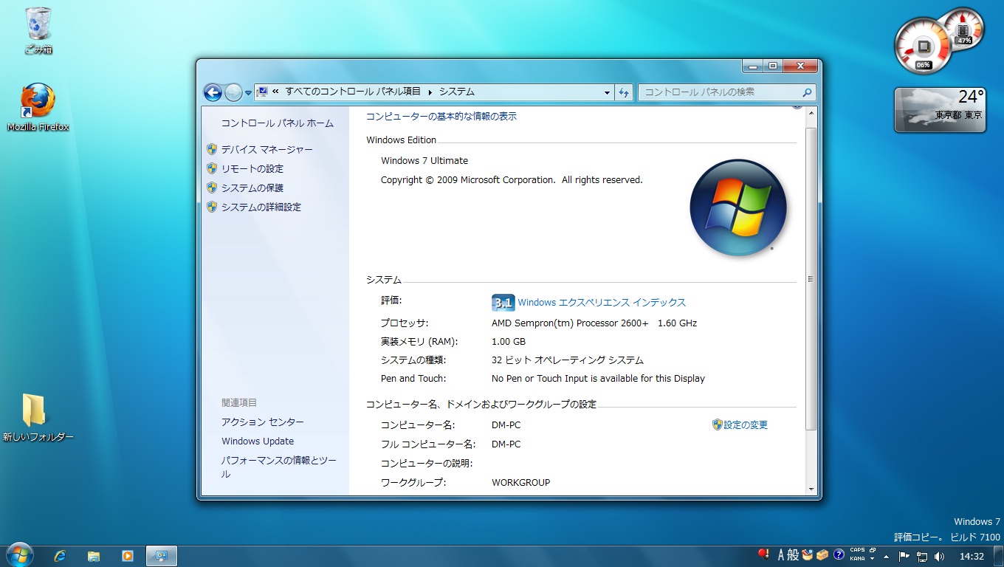Viewport: 1004px width, 567px height.
Task: Click the Back arrow in the System window
Action: (x=213, y=92)
